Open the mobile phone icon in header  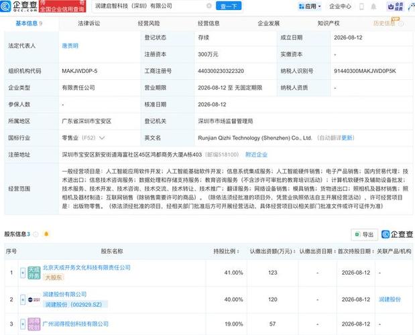[361, 7]
